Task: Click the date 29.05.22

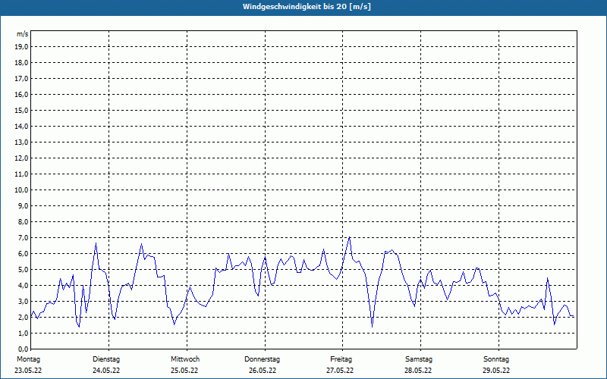Action: (496, 371)
